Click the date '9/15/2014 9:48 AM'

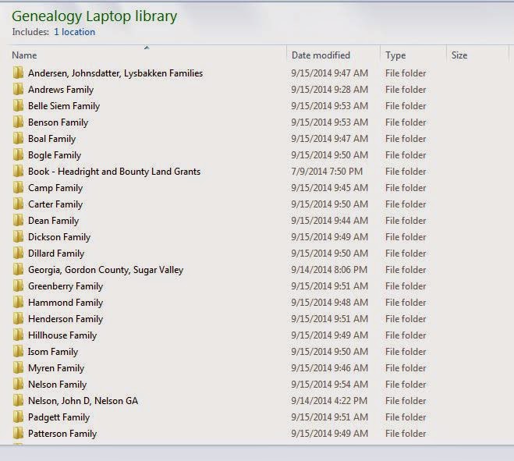pos(329,303)
